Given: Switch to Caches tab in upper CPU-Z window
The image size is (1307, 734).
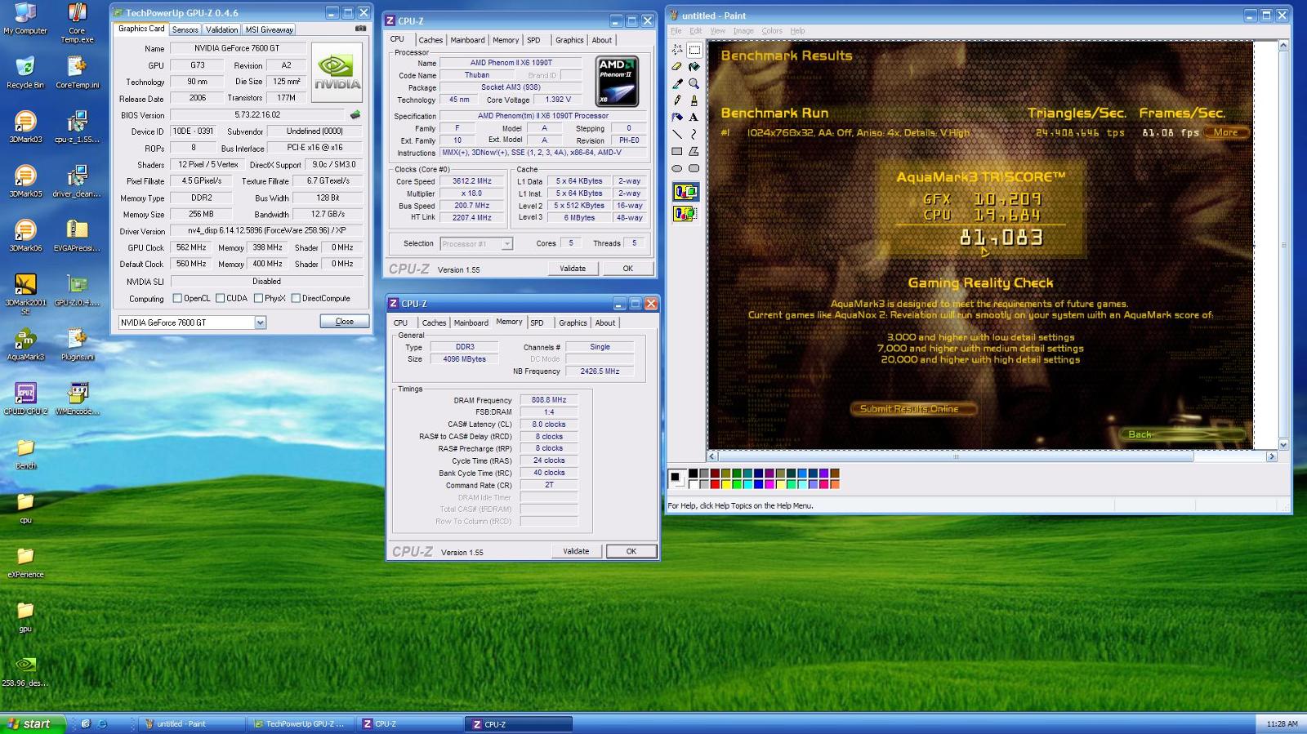Looking at the screenshot, I should [430, 40].
